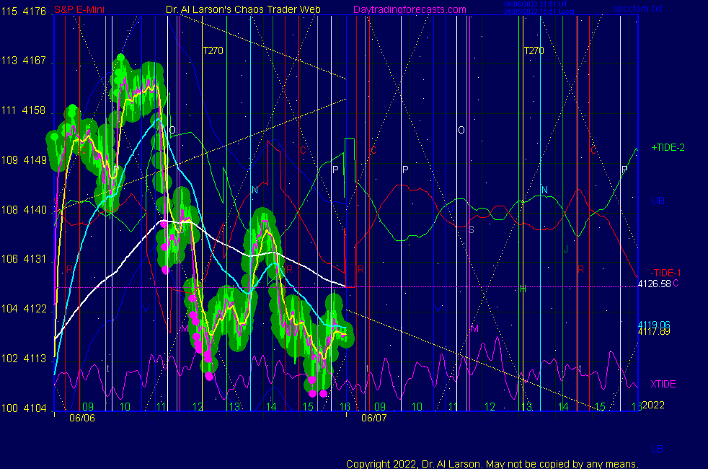Screen dimensions: 708x469
Task: Select the red -TIDE-1 legend label
Action: coord(667,272)
